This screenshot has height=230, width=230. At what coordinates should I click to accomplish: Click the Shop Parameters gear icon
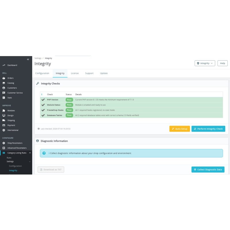[4, 143]
